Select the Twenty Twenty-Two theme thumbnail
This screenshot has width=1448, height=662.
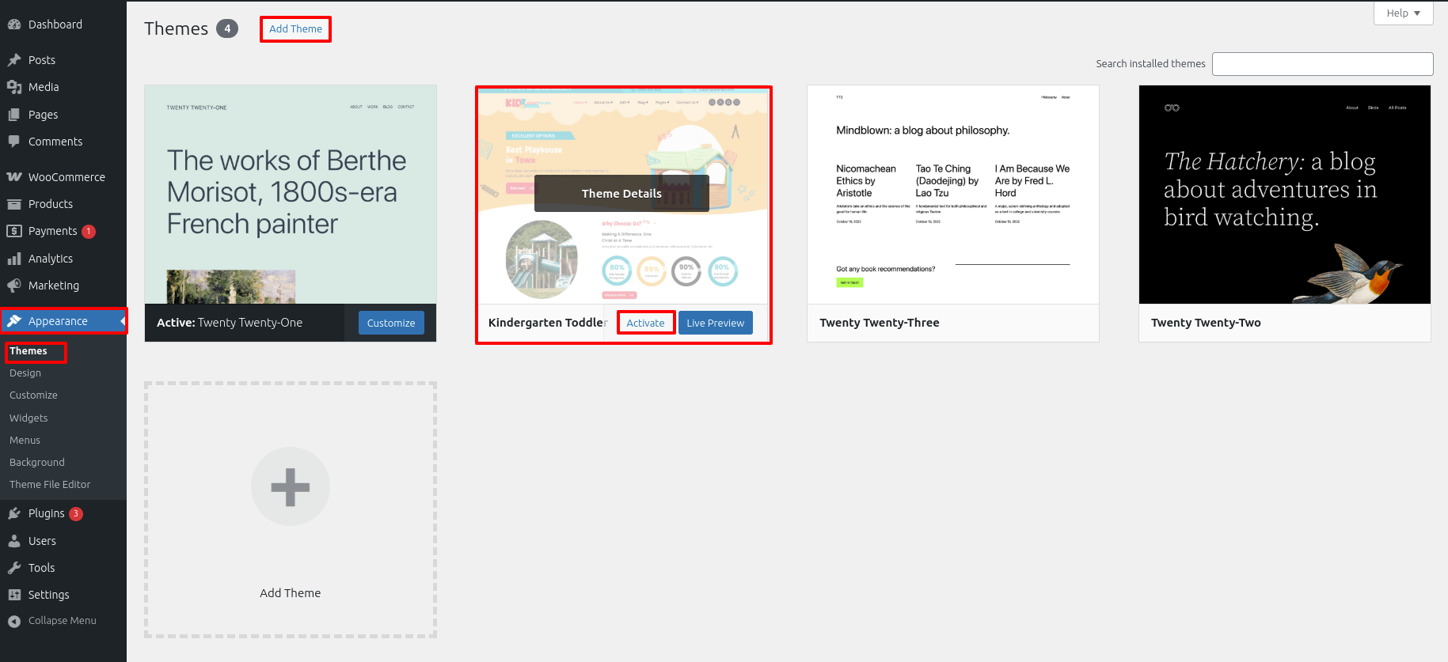[x=1284, y=195]
